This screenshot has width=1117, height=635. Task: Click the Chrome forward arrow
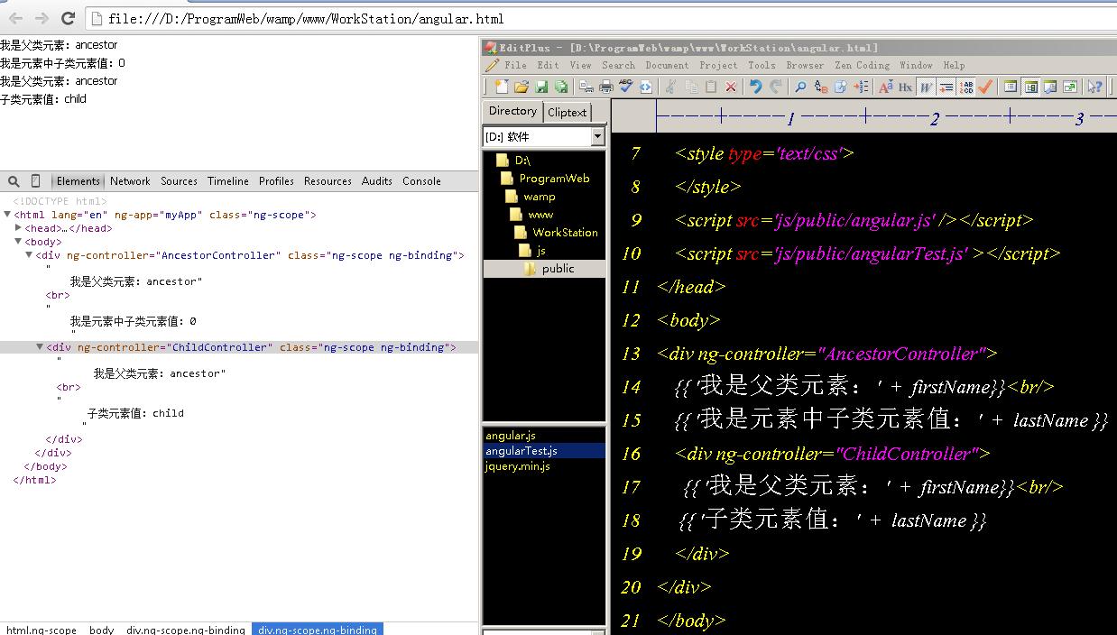coord(42,18)
